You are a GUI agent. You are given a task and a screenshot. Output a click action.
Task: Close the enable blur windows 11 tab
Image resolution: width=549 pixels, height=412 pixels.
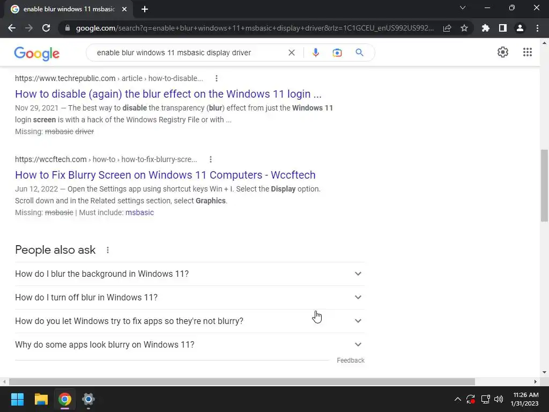pos(124,10)
